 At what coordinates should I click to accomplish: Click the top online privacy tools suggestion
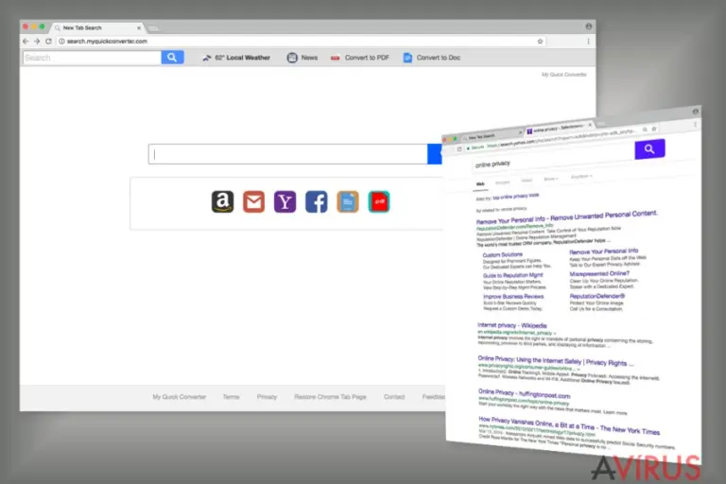516,197
